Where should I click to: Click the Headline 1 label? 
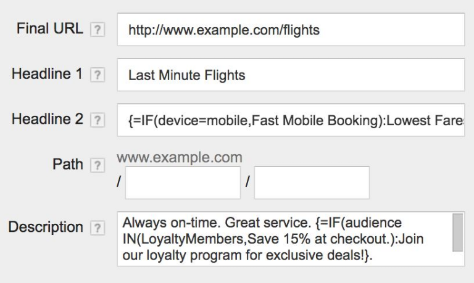click(x=47, y=74)
